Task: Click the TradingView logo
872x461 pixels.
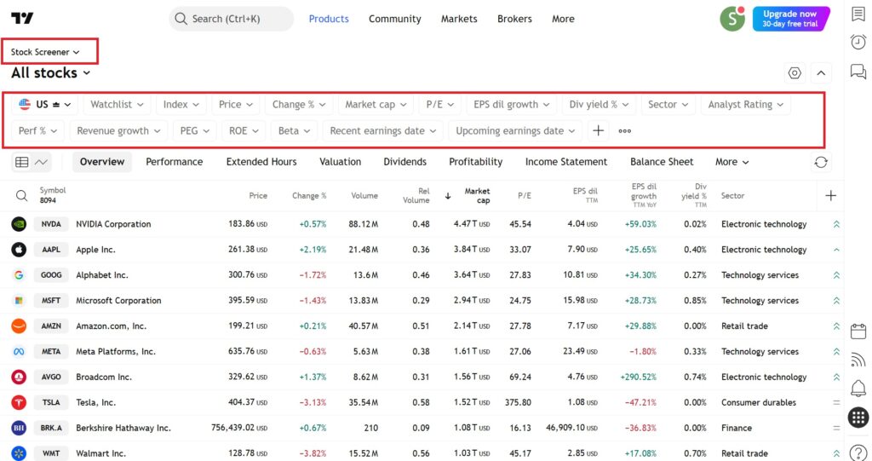Action: click(x=23, y=19)
